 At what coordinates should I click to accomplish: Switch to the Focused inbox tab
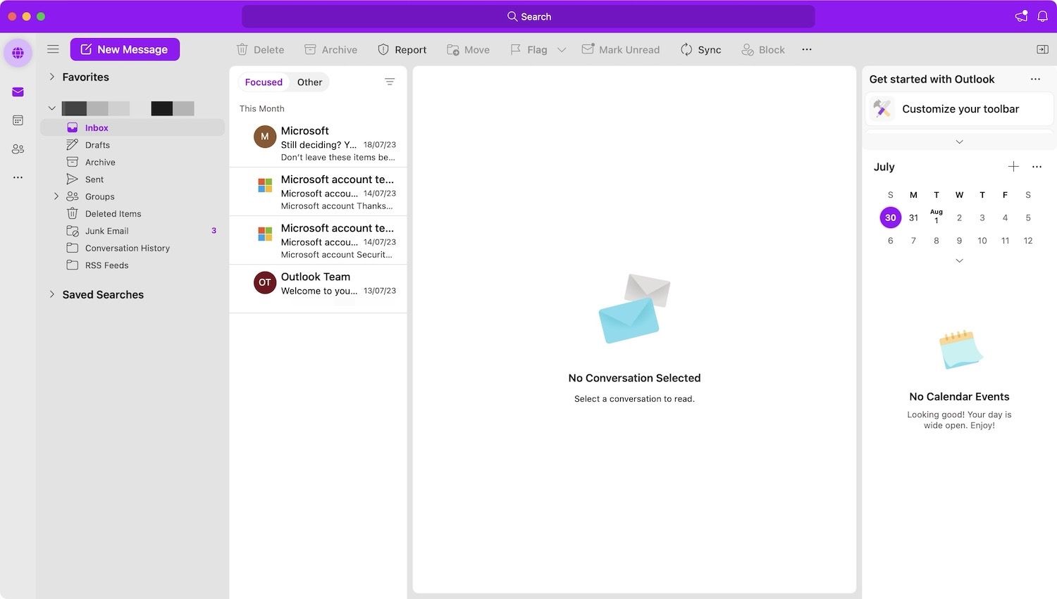(264, 82)
